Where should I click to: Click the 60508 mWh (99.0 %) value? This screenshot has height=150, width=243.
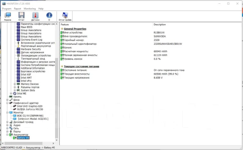point(166,74)
